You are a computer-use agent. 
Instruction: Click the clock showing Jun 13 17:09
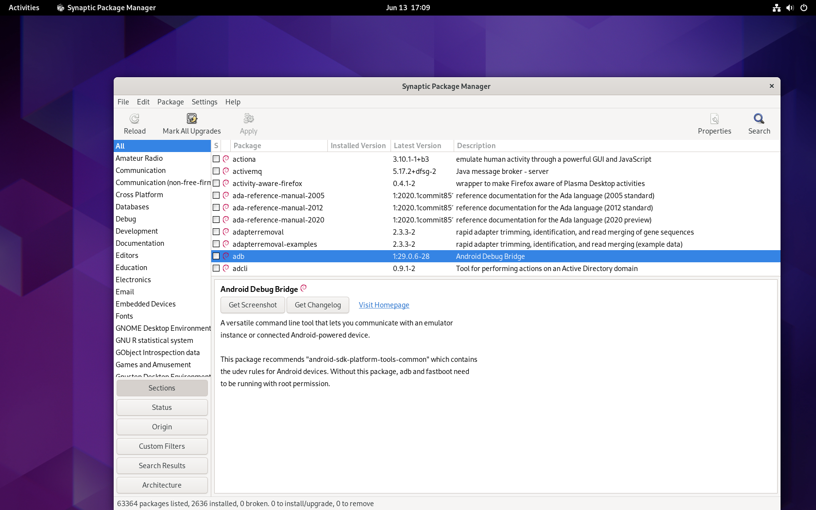(408, 8)
